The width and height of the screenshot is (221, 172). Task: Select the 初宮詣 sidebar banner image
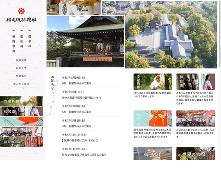point(21,111)
